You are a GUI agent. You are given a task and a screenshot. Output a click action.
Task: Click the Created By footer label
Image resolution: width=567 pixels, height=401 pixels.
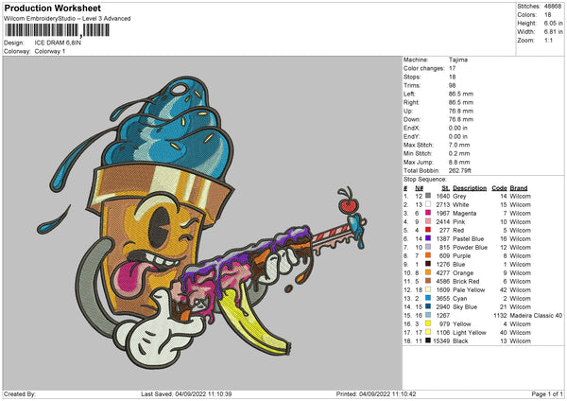[20, 393]
